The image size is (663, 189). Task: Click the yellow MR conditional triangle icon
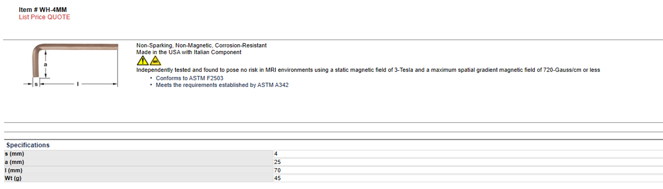point(155,61)
